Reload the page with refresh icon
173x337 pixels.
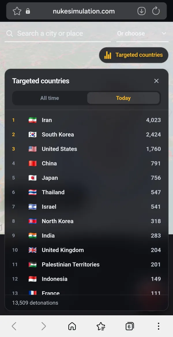click(156, 11)
